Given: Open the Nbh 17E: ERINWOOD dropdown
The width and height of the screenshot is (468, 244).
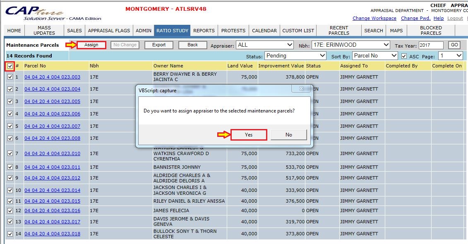Looking at the screenshot, I should tap(350, 45).
